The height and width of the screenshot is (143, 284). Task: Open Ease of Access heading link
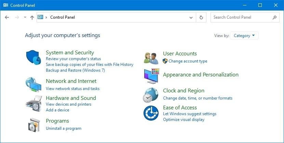(x=180, y=108)
